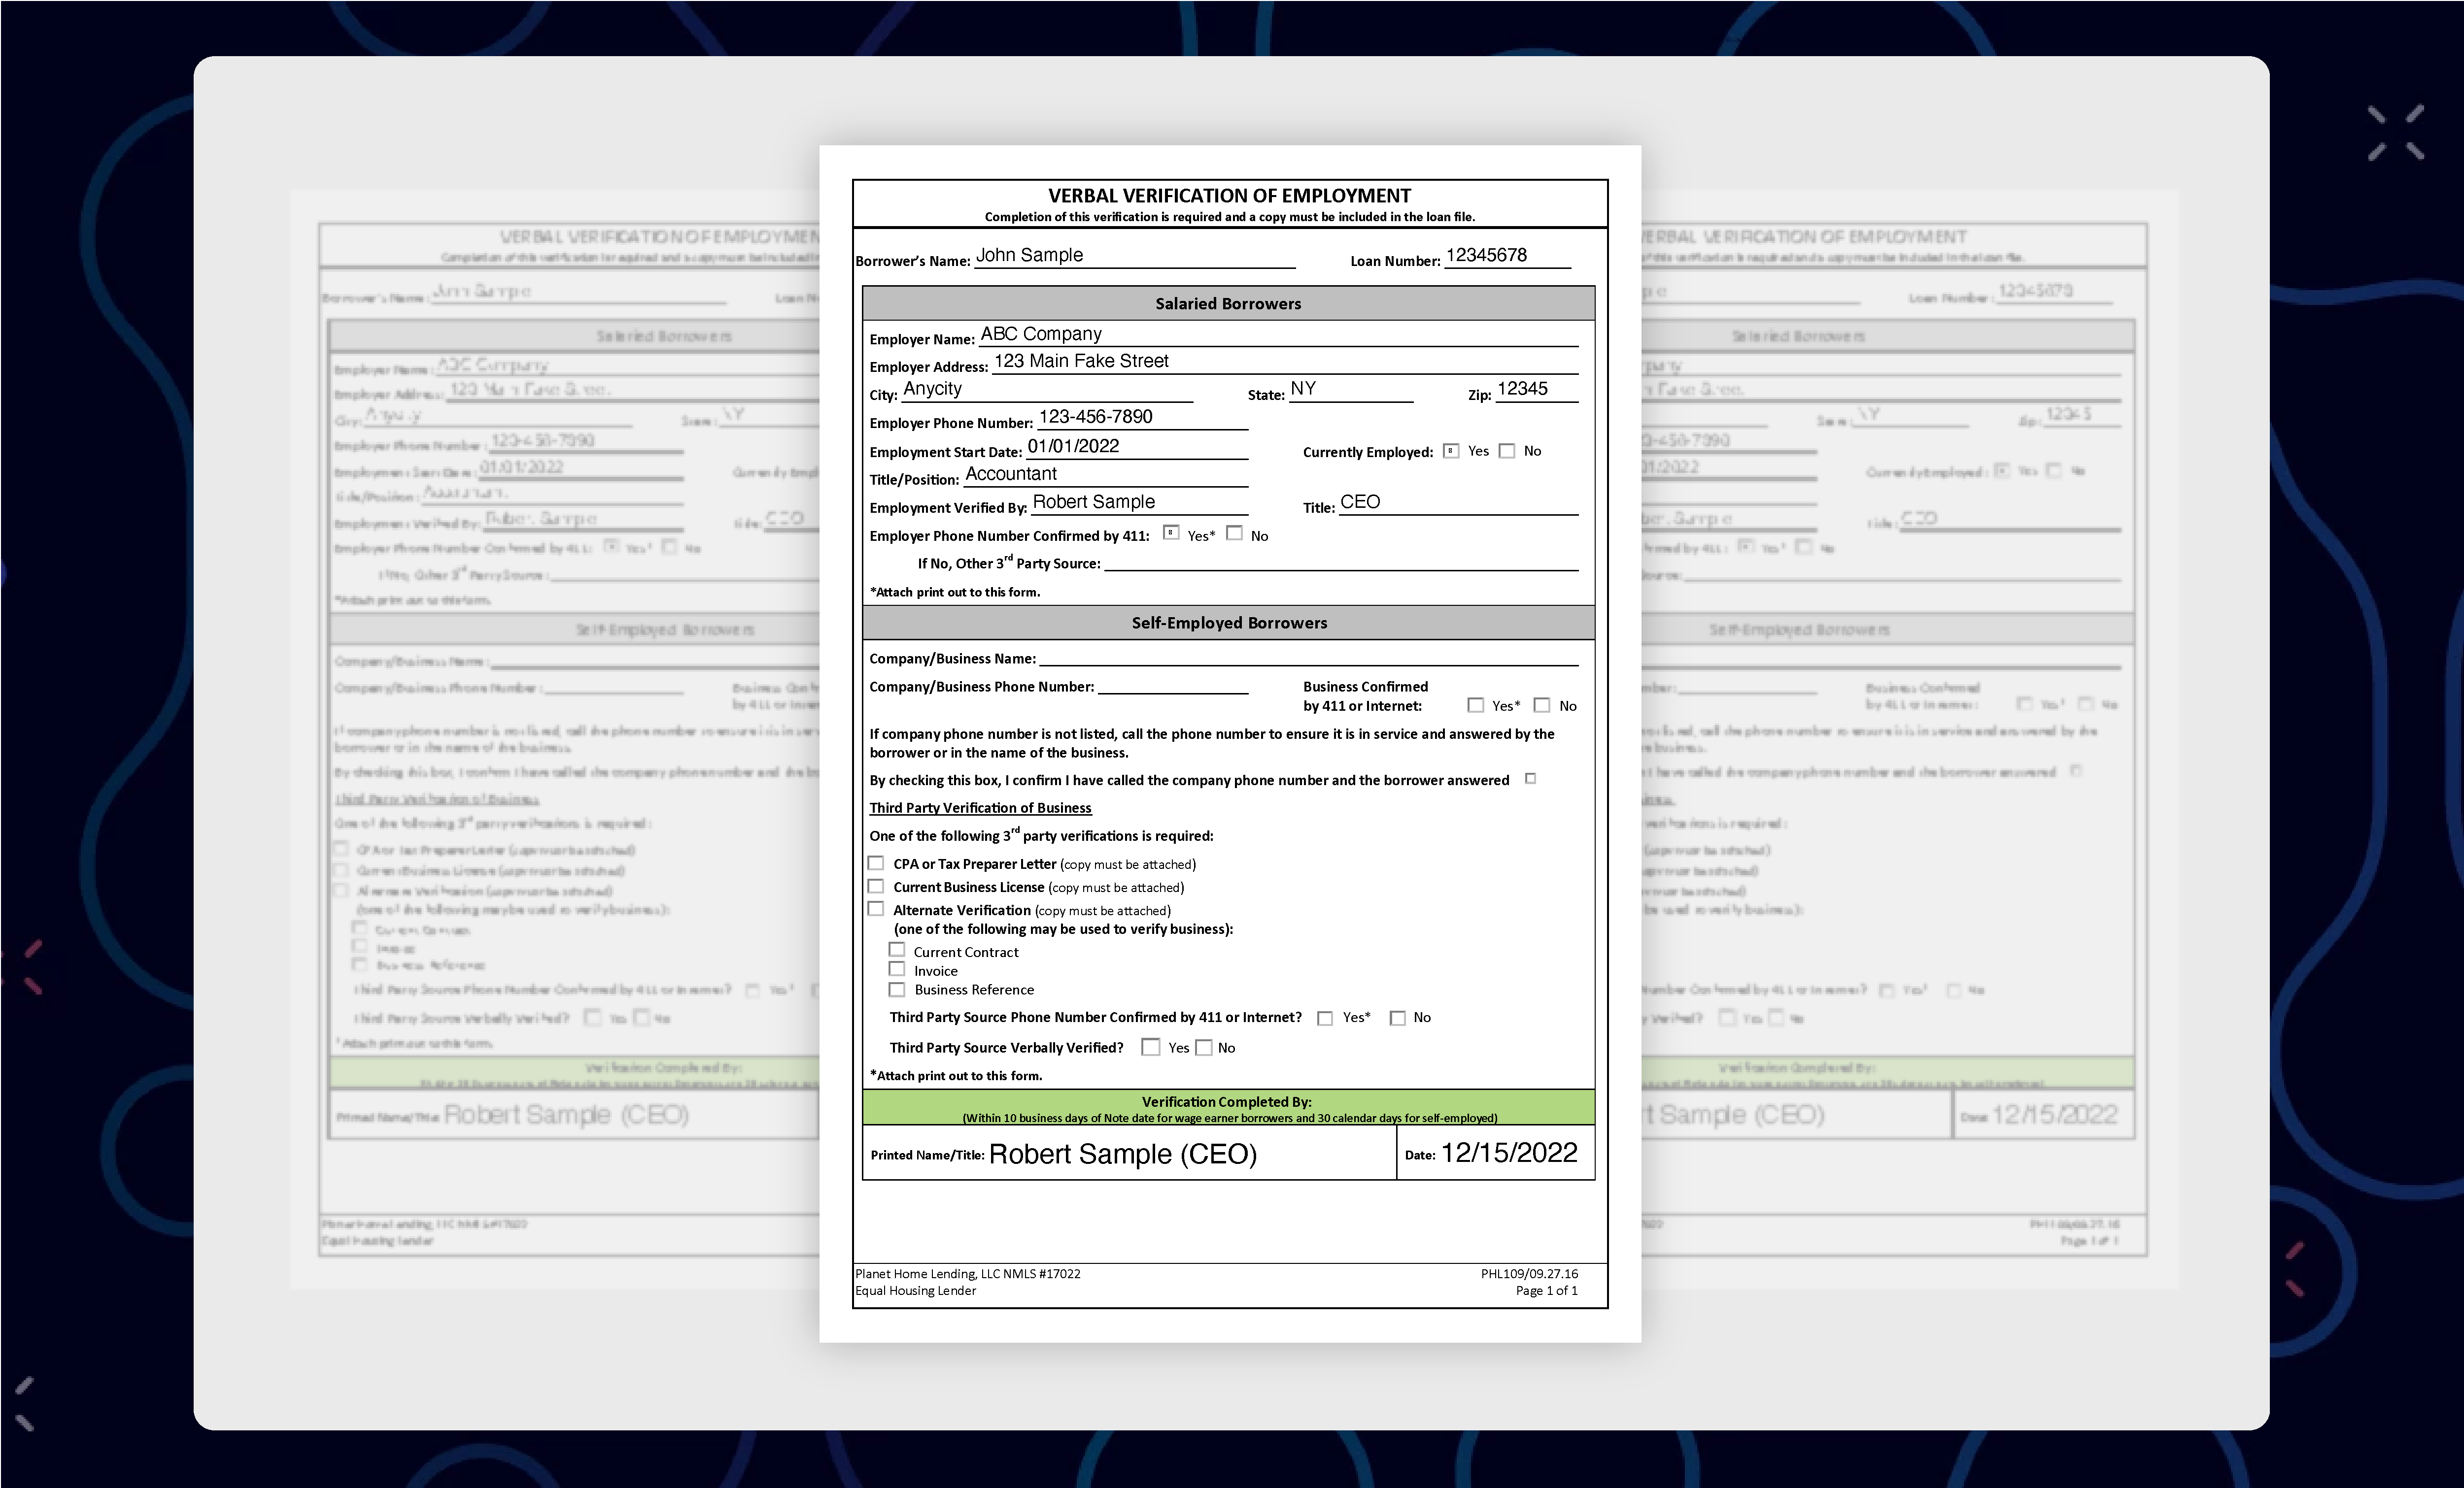
Task: Click Employer Name field ABC Company
Action: 1279,335
